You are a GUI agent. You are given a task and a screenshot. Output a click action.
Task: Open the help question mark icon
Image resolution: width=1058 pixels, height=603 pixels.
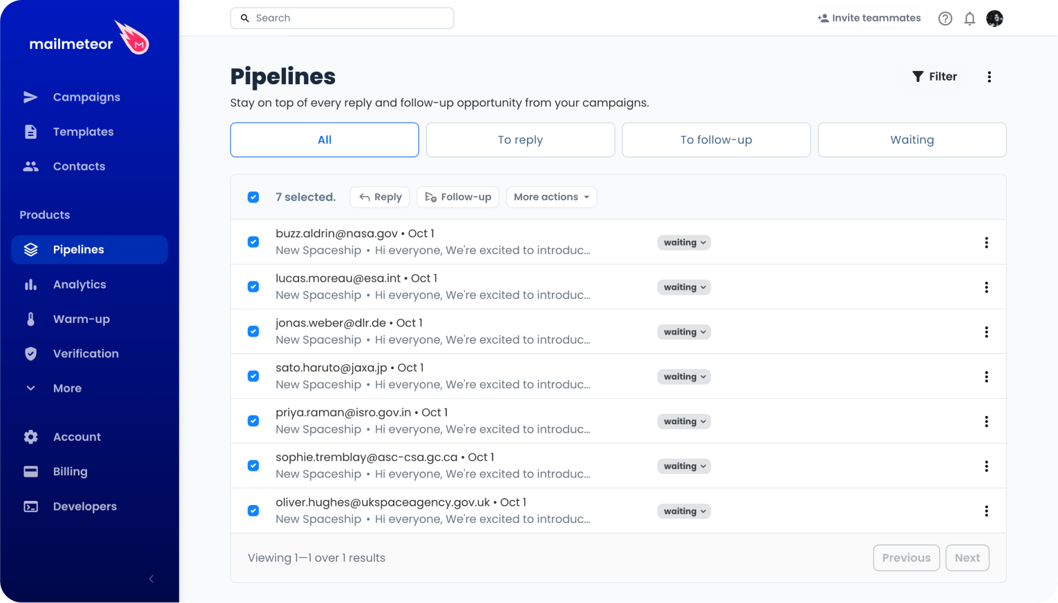pos(945,19)
